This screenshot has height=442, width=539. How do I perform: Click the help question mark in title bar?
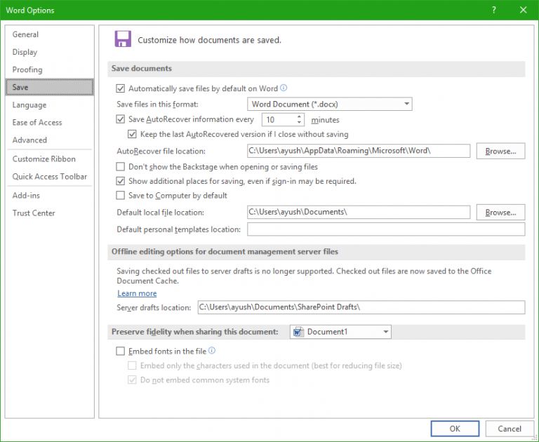pos(494,10)
